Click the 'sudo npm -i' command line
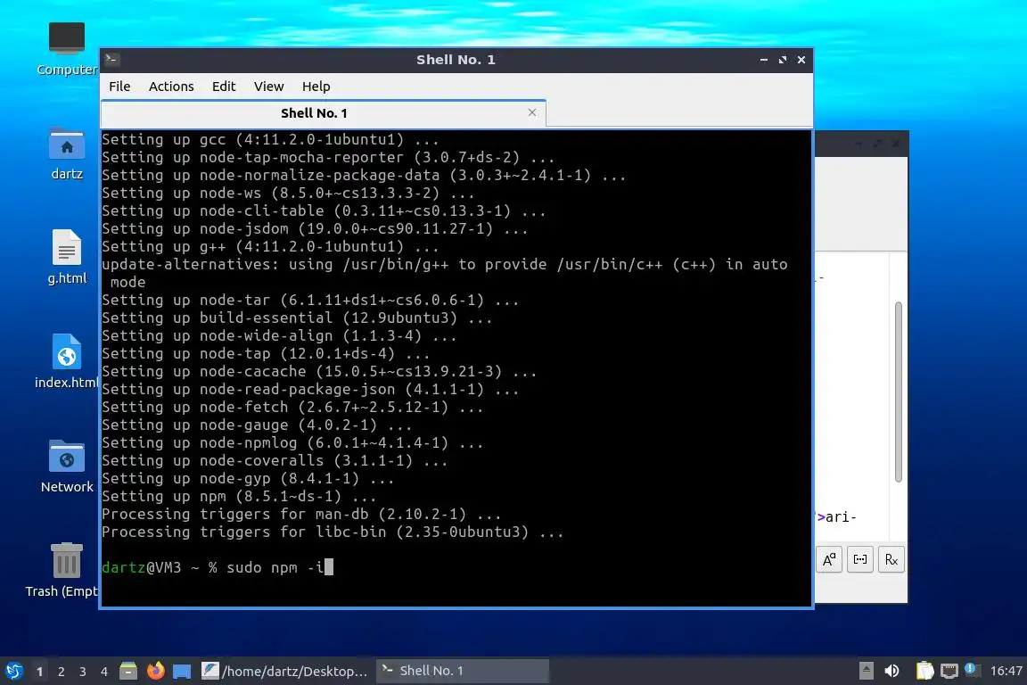Screen dimensions: 1027x685 217,567
